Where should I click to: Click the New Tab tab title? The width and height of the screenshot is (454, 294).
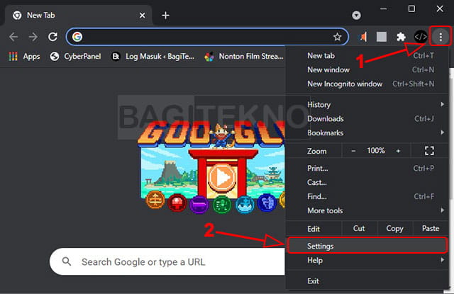tap(41, 15)
